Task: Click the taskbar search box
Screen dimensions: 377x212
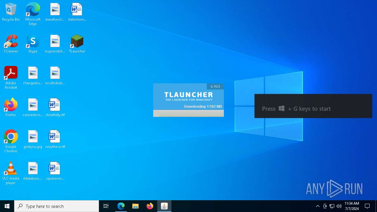Action: click(x=57, y=206)
